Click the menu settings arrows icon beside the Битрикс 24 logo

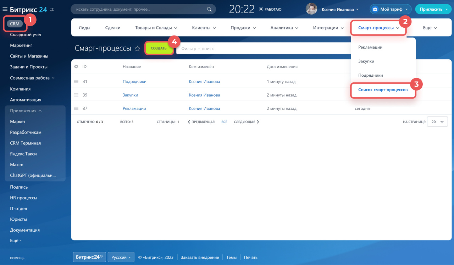pyautogui.click(x=52, y=10)
